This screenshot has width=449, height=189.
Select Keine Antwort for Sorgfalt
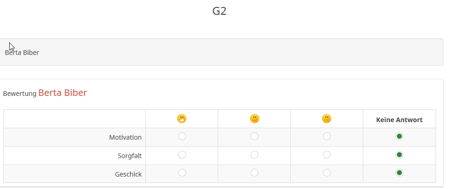pyautogui.click(x=399, y=155)
